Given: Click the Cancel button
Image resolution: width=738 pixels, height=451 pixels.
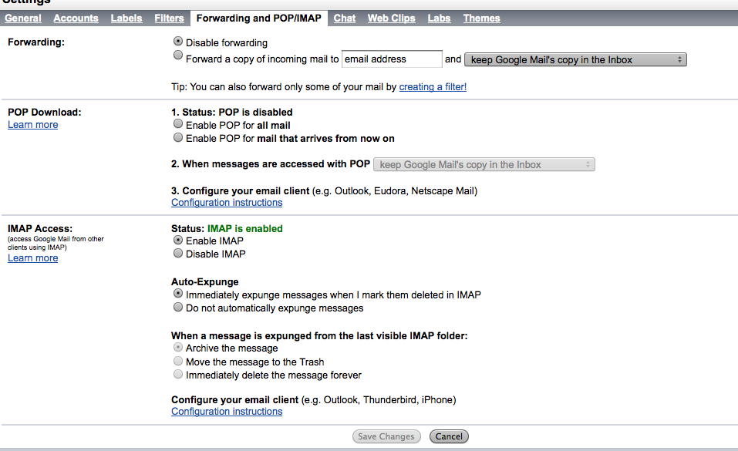Looking at the screenshot, I should tap(449, 436).
